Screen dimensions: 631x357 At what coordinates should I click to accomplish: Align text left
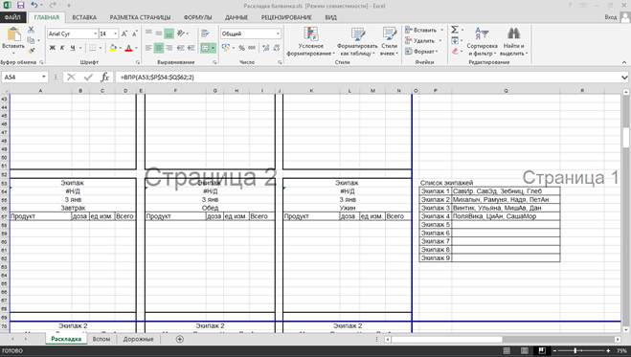click(x=149, y=48)
